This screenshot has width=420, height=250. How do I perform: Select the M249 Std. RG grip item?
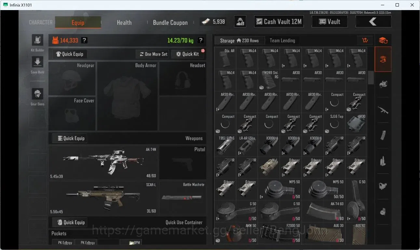click(x=269, y=80)
